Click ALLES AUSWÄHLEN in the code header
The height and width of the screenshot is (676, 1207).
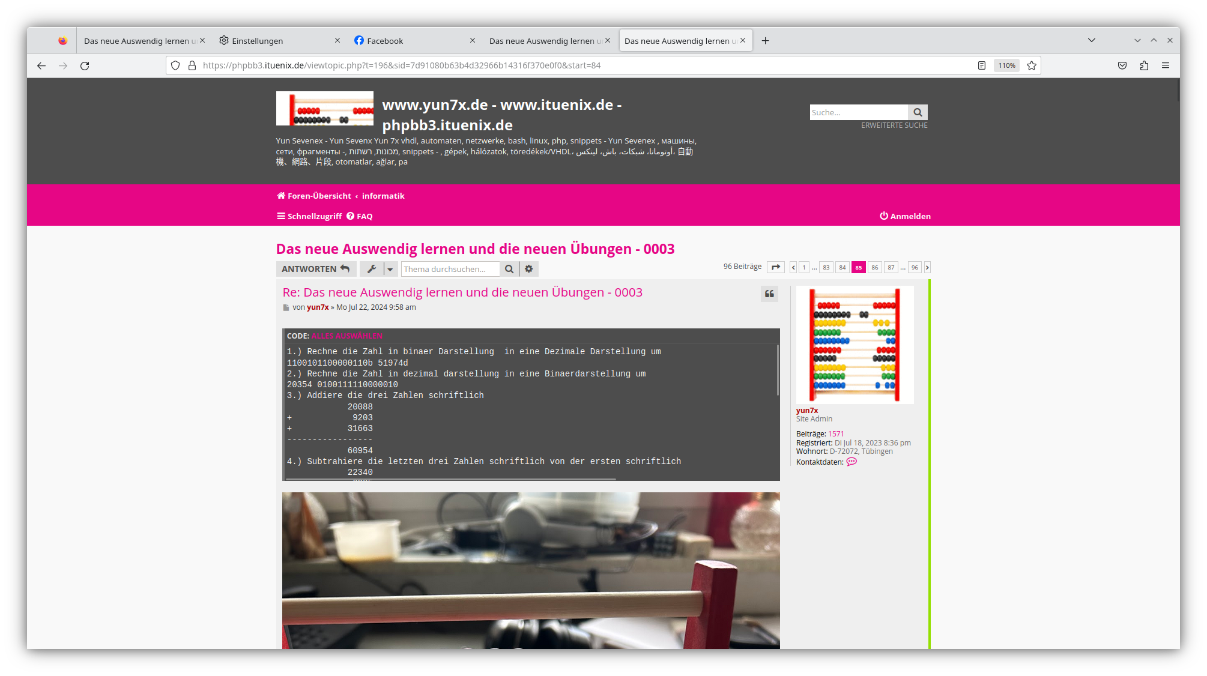tap(347, 336)
